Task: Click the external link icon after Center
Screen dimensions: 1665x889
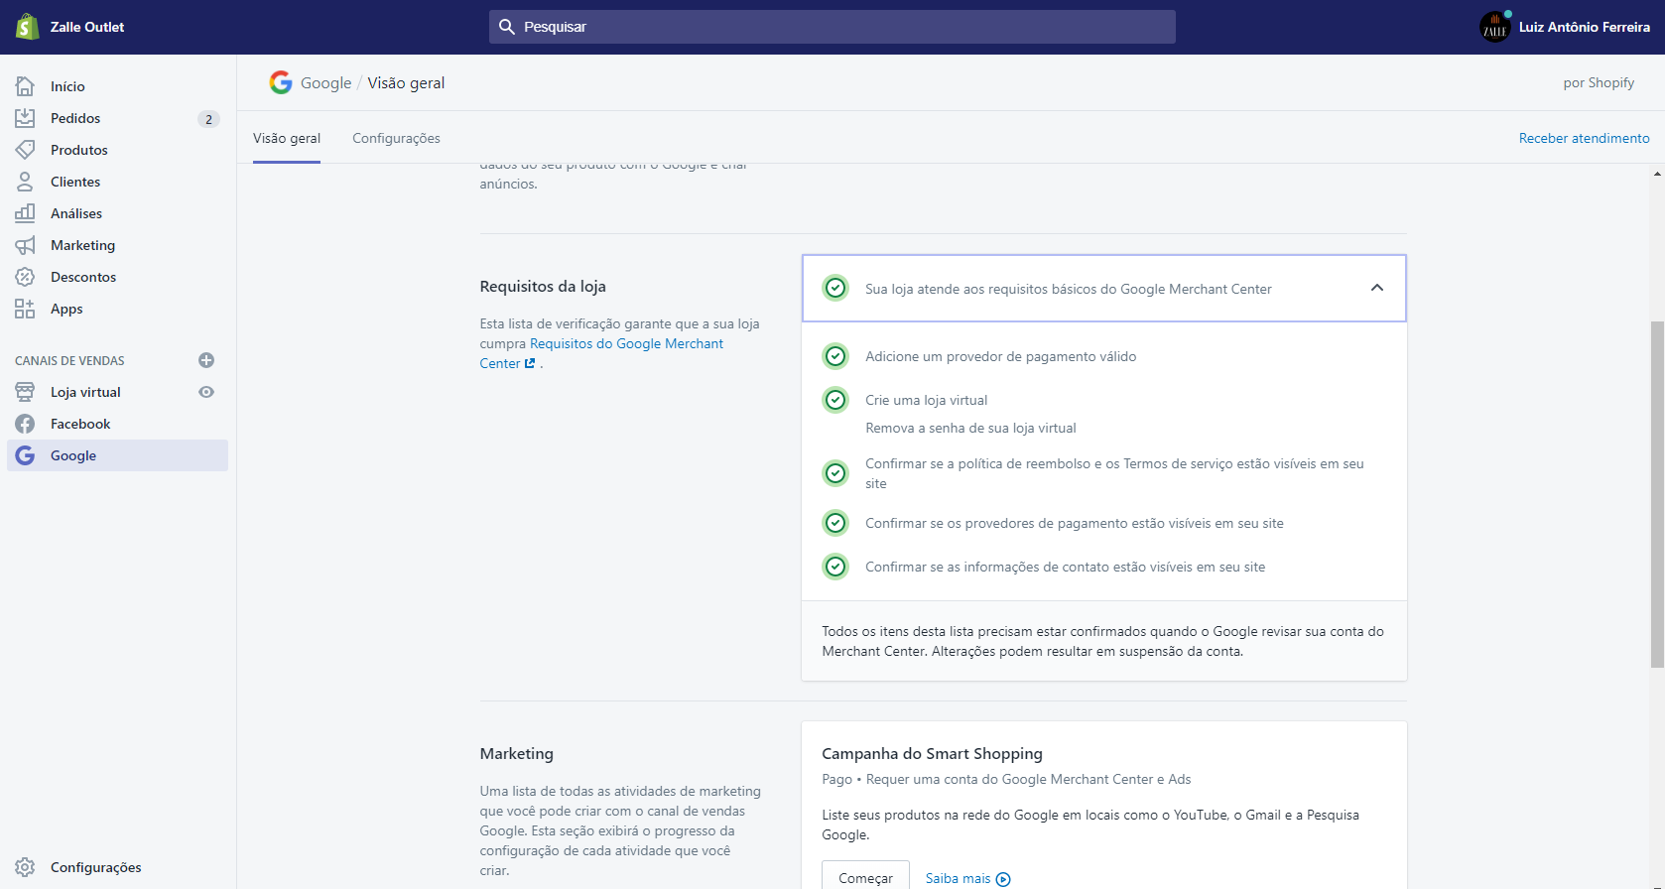Action: click(x=530, y=363)
